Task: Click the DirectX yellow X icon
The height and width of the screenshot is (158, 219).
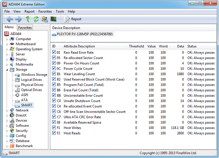Action: pos(12,115)
